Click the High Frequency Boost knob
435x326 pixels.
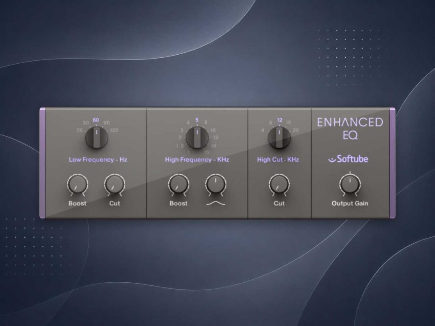click(179, 184)
